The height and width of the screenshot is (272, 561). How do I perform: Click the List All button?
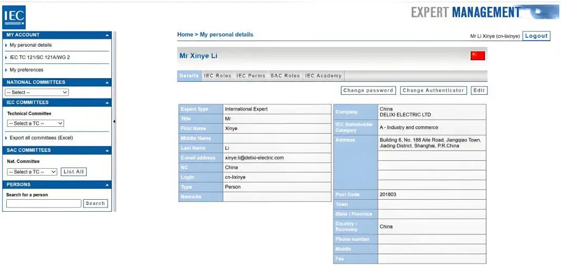[x=74, y=172]
